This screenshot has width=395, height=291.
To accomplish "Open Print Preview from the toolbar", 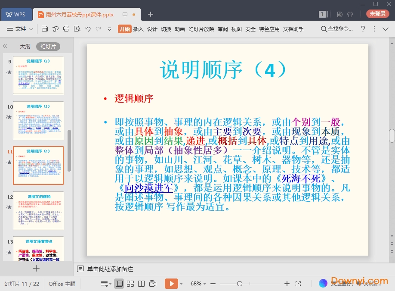I will [x=77, y=29].
